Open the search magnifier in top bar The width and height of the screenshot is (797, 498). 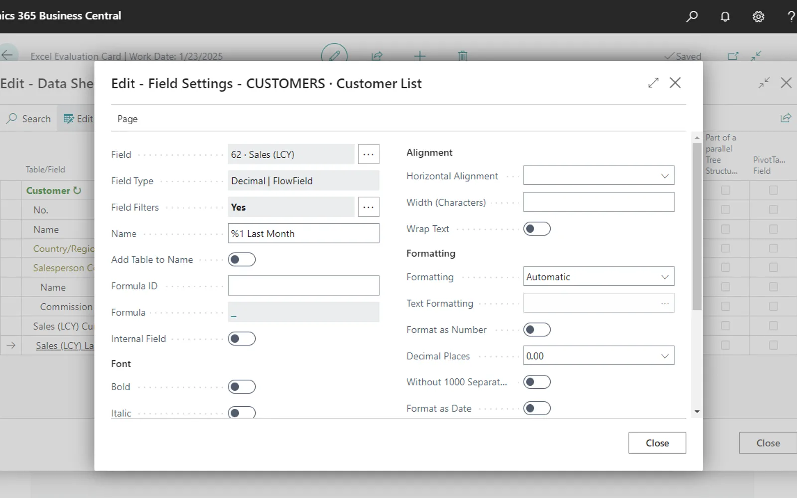[x=691, y=16]
